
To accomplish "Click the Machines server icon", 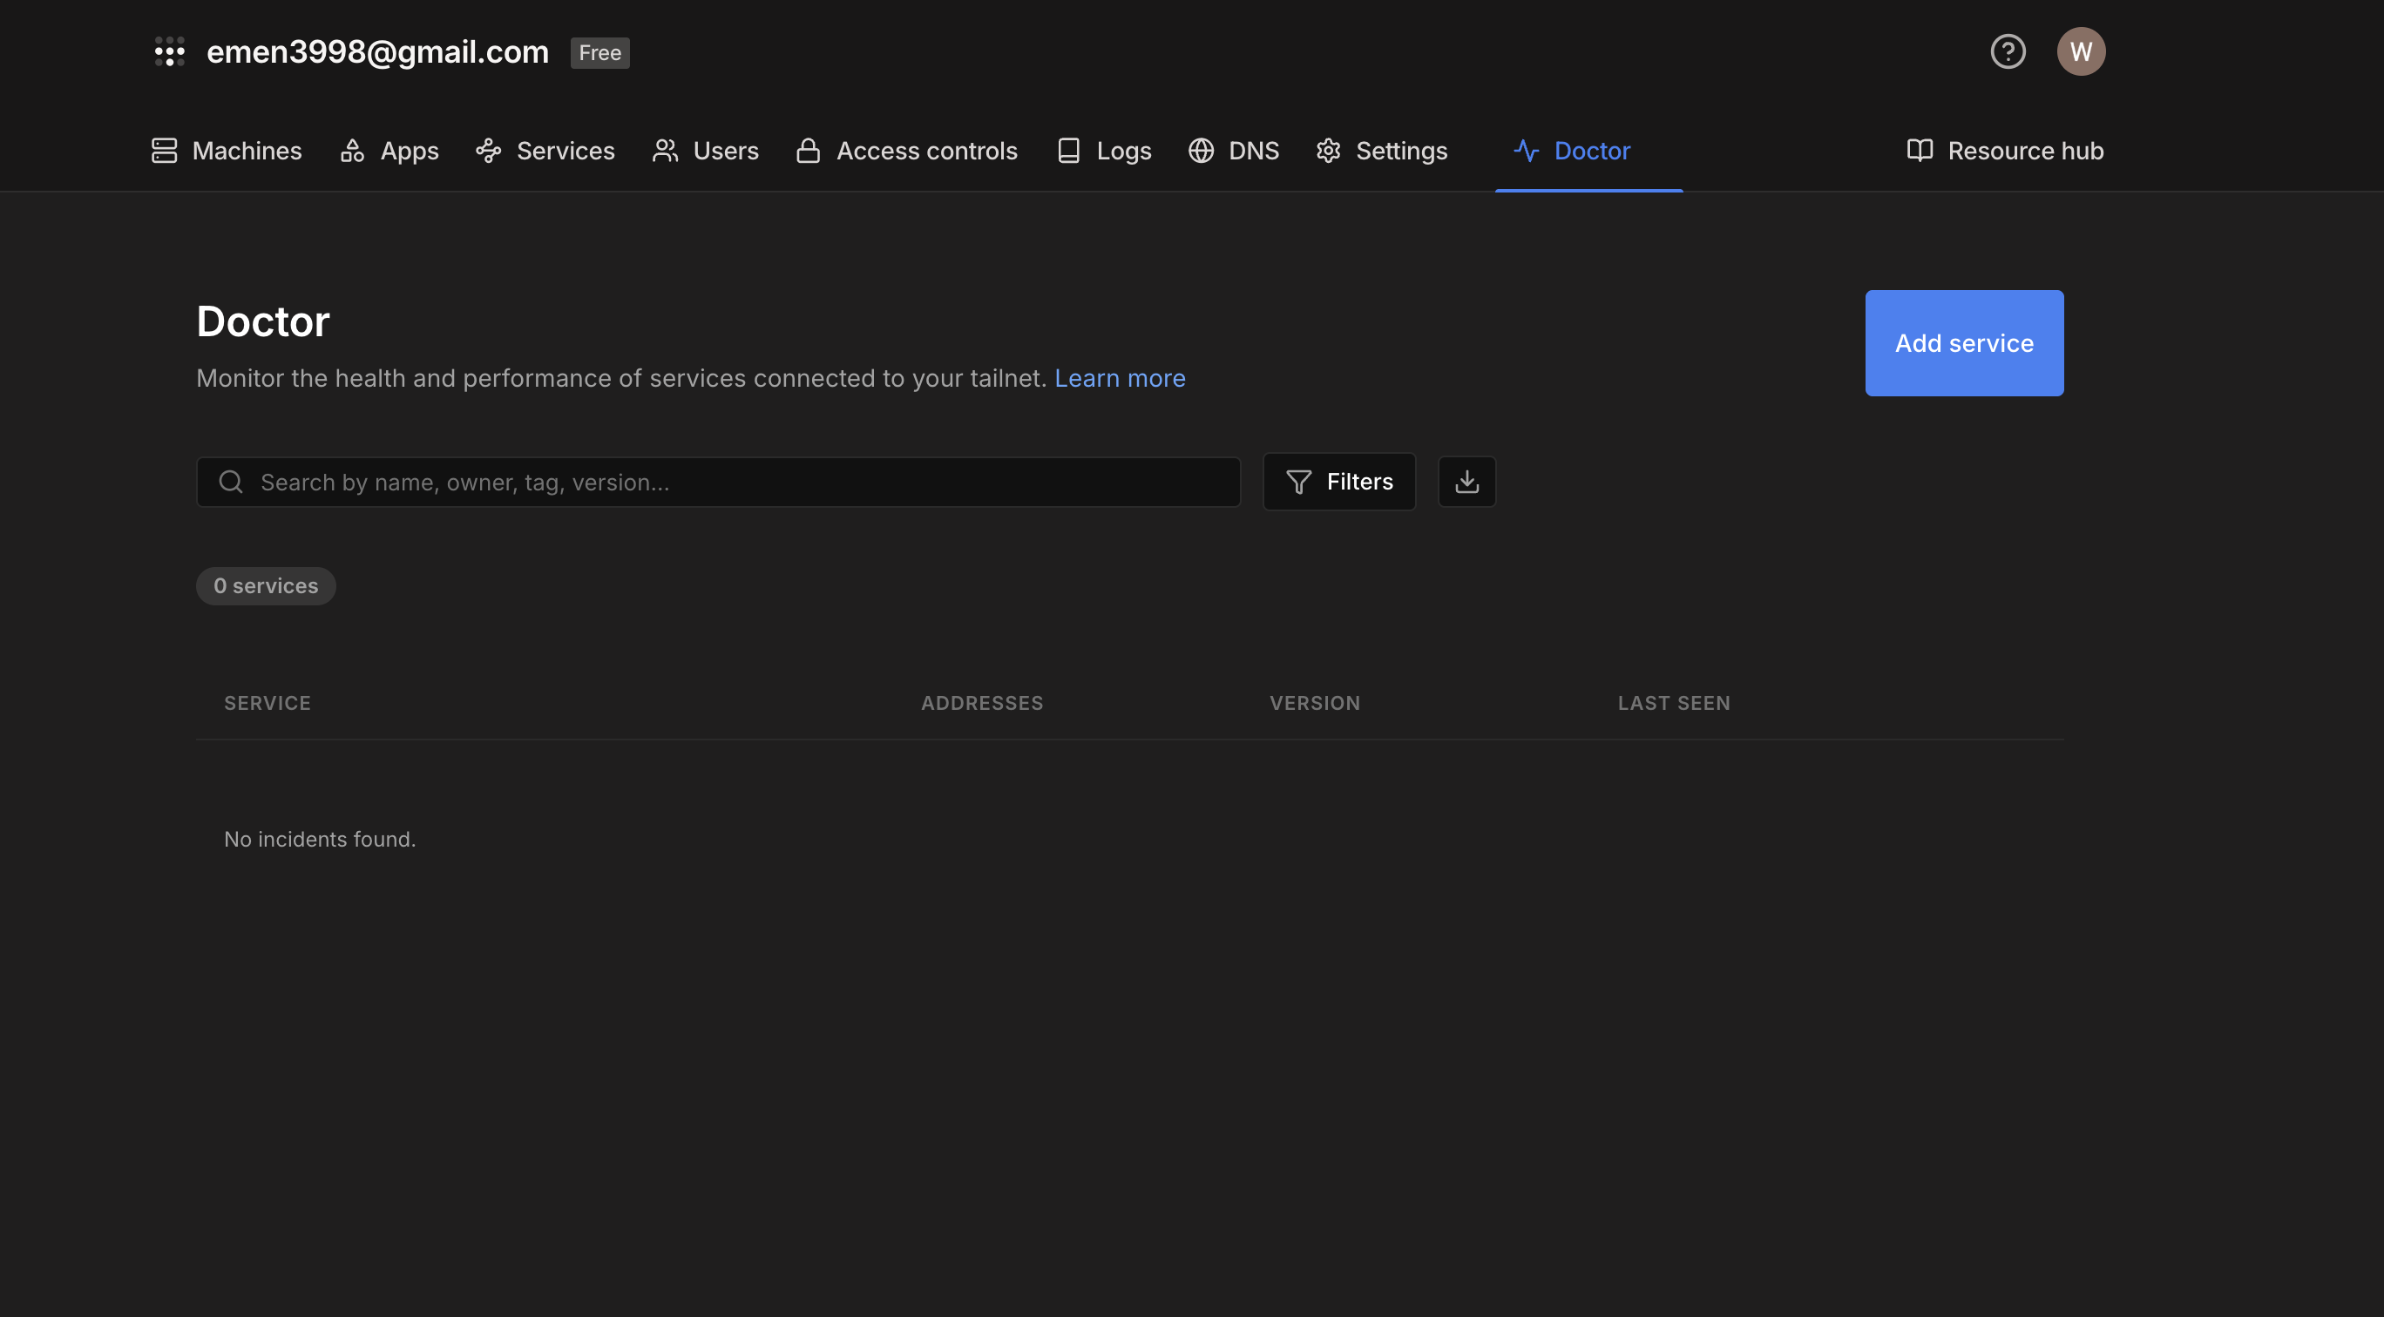I will pyautogui.click(x=164, y=151).
